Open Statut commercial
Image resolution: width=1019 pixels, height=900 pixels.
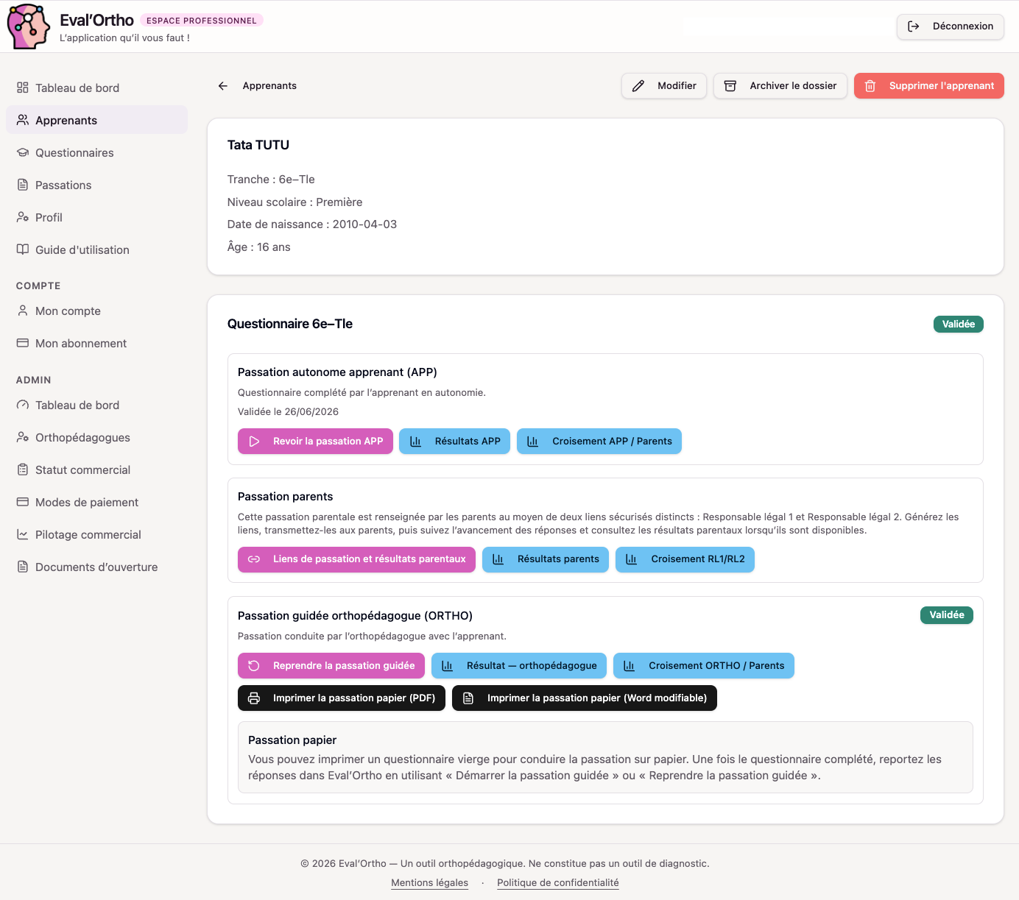96,470
